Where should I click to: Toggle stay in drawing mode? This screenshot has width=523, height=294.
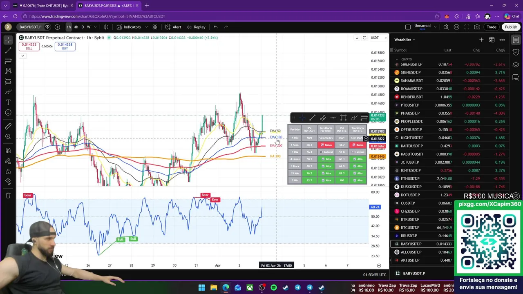click(8, 161)
